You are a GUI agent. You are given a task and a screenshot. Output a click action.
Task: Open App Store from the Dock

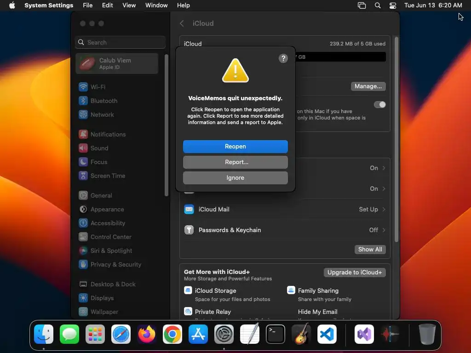(x=198, y=334)
